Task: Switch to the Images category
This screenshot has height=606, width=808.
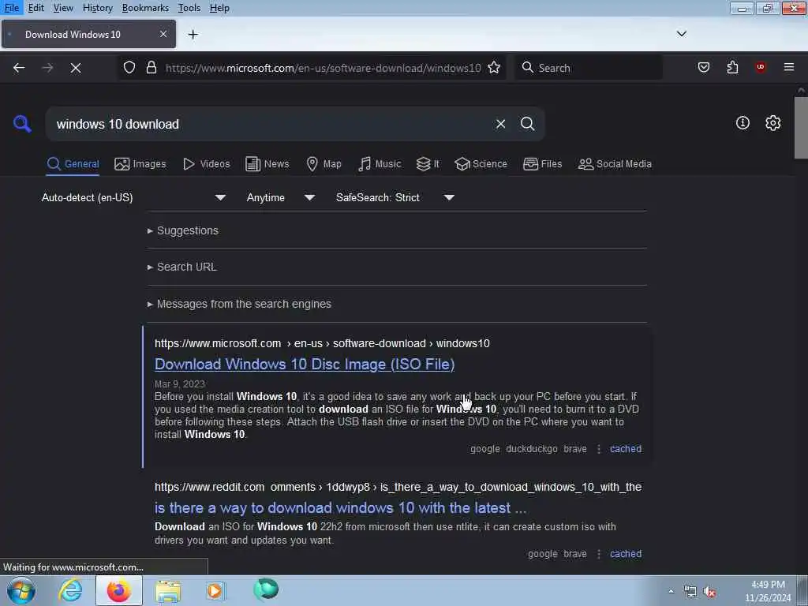Action: pos(140,164)
